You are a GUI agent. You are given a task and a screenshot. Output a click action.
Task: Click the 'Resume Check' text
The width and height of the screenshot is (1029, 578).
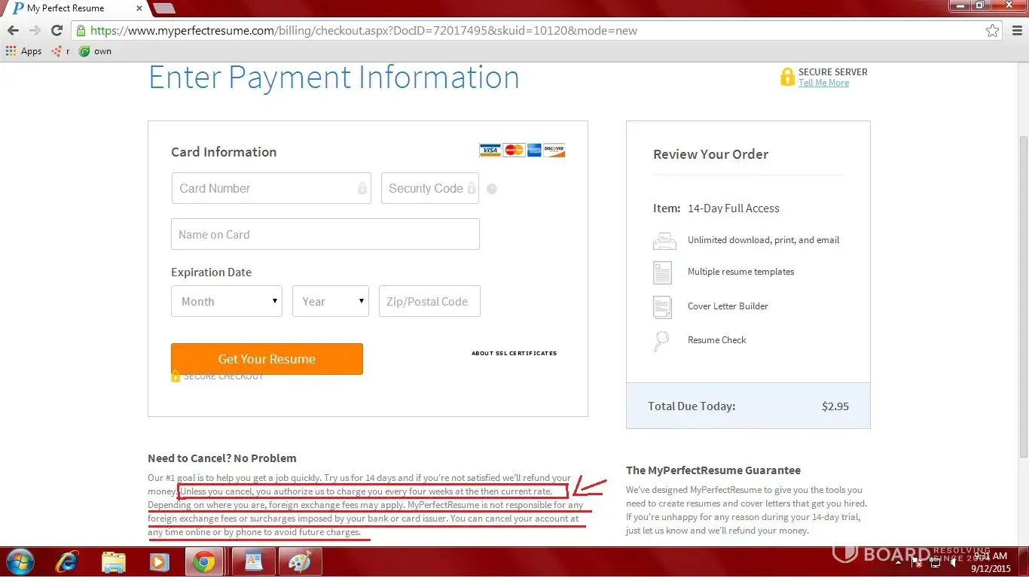(x=716, y=340)
